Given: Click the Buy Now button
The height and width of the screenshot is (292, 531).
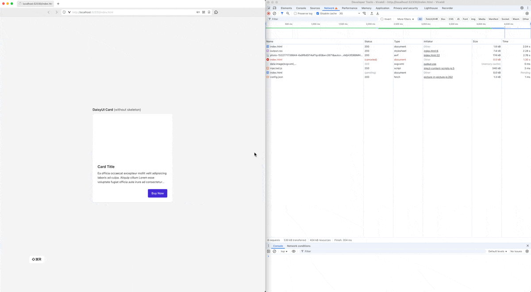Looking at the screenshot, I should pyautogui.click(x=158, y=193).
